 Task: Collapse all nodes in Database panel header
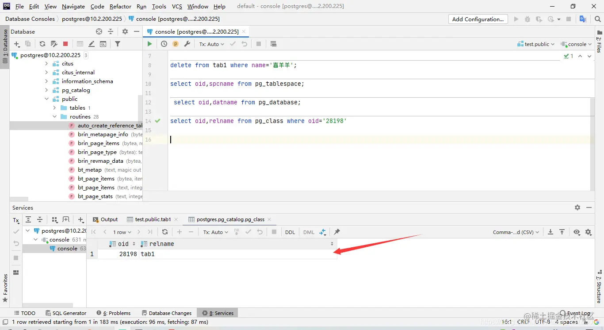pyautogui.click(x=111, y=31)
